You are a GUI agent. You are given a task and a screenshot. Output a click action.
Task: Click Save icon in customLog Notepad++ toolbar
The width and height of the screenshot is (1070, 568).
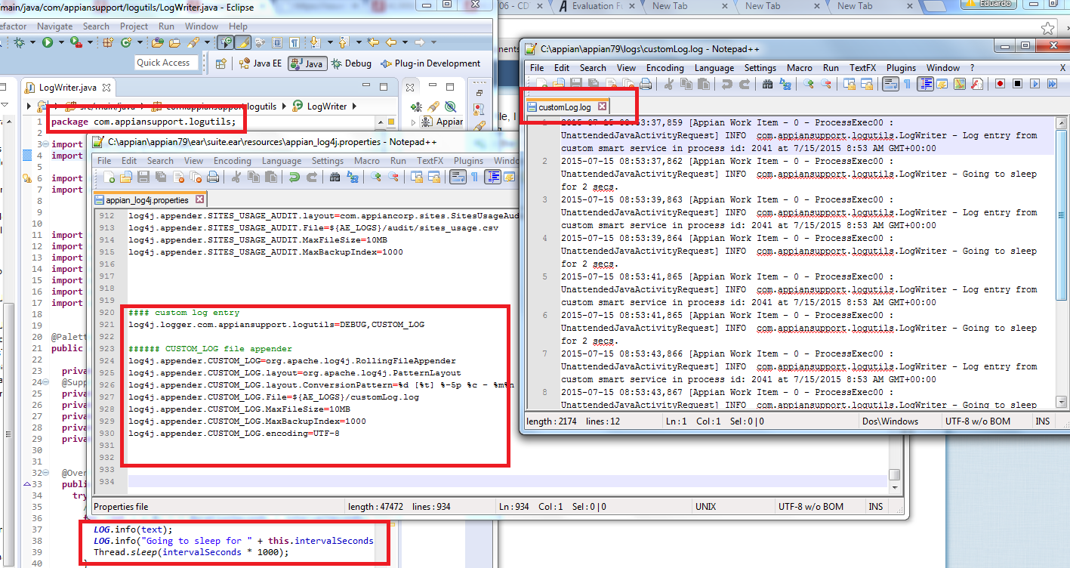pos(576,84)
